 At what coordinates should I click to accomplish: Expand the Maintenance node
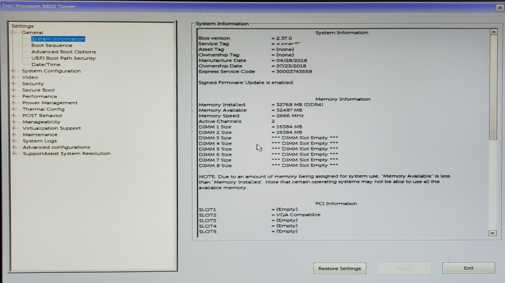pyautogui.click(x=13, y=135)
